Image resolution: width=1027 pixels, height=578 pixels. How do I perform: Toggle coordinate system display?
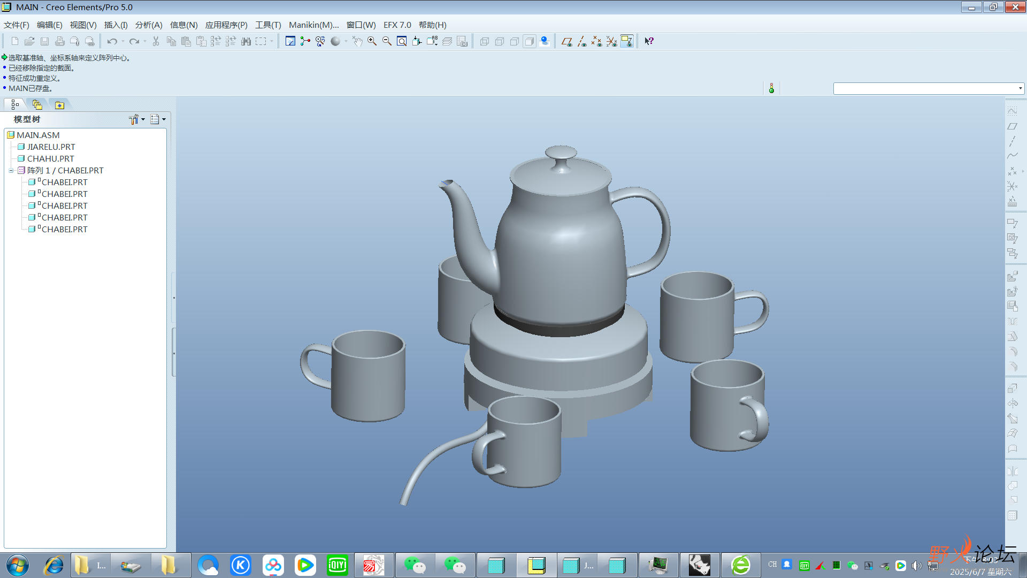pyautogui.click(x=612, y=41)
